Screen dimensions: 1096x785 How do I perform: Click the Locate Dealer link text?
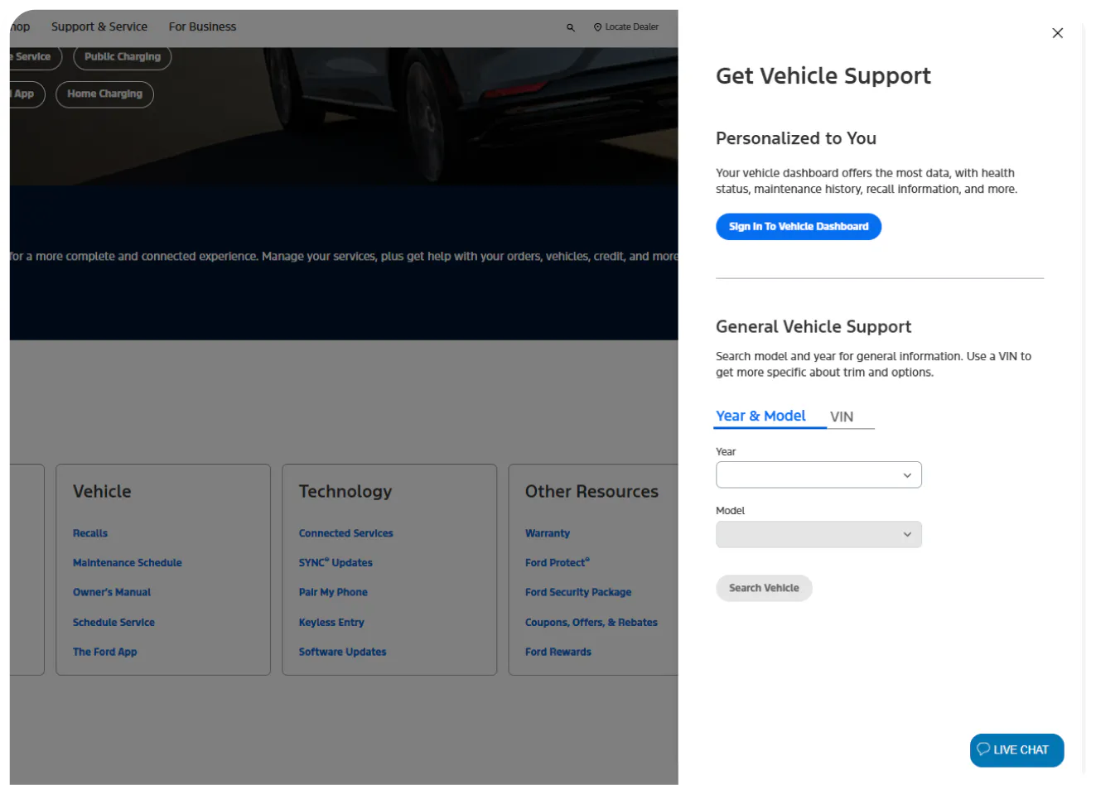(x=631, y=27)
